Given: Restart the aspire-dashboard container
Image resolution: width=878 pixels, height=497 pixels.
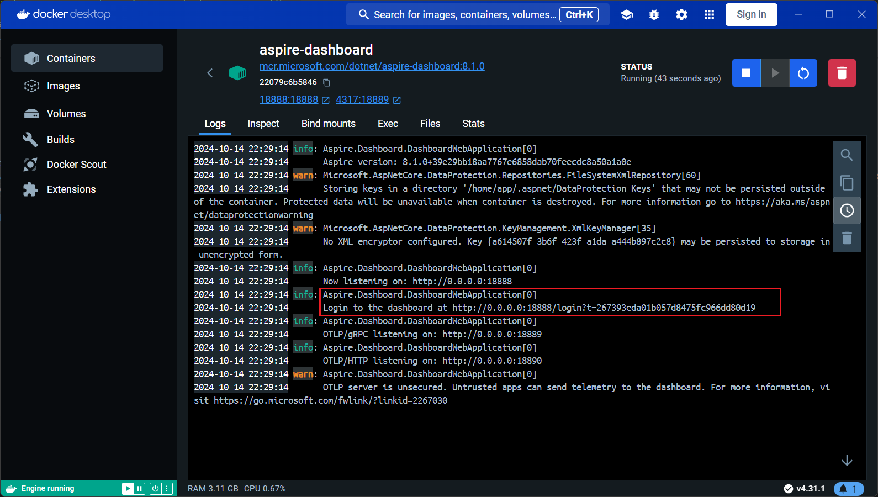Looking at the screenshot, I should point(803,73).
